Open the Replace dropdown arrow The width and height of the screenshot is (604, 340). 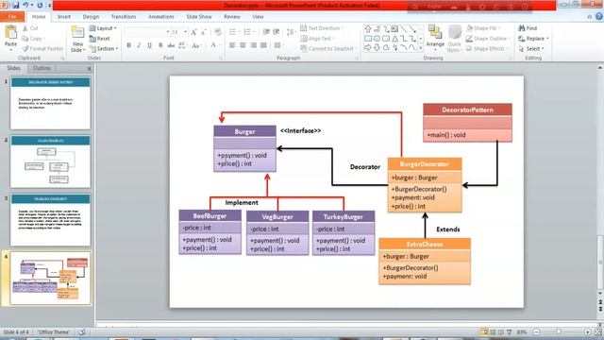click(547, 39)
